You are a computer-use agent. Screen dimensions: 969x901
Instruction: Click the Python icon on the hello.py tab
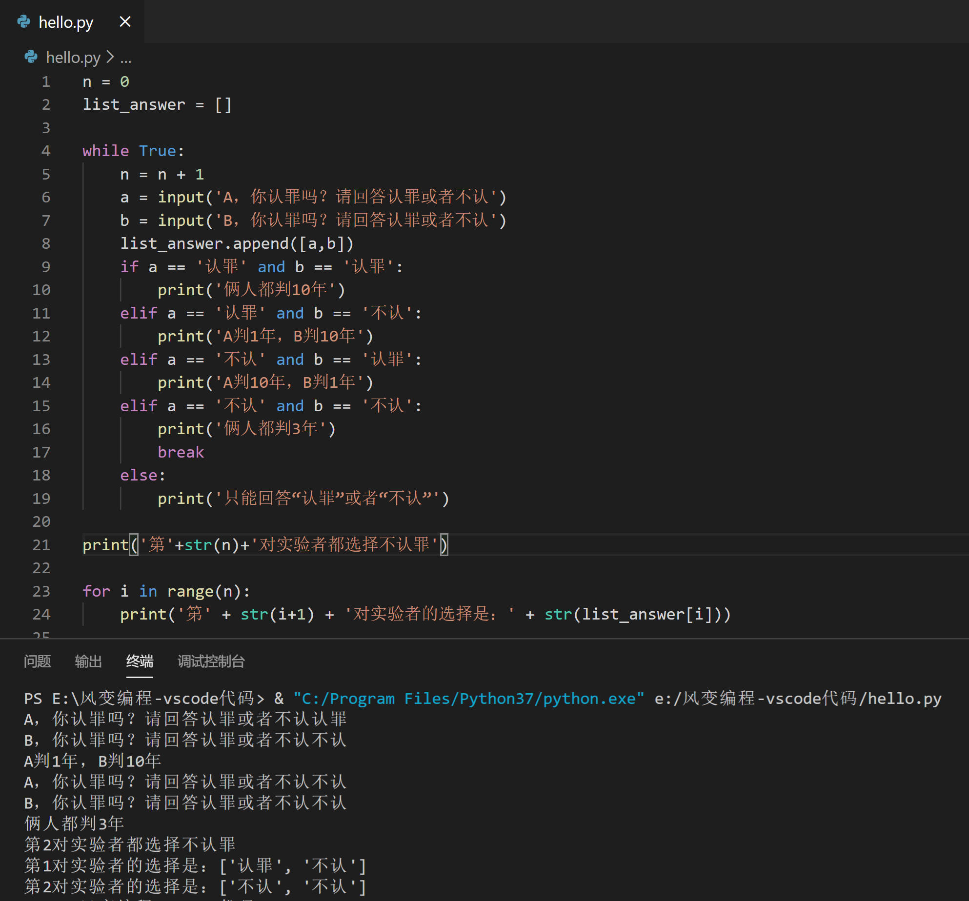24,22
